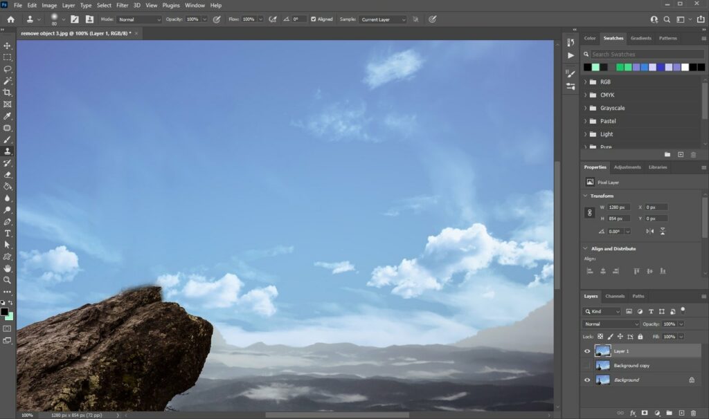
Task: Select the Lasso tool
Action: 8,70
